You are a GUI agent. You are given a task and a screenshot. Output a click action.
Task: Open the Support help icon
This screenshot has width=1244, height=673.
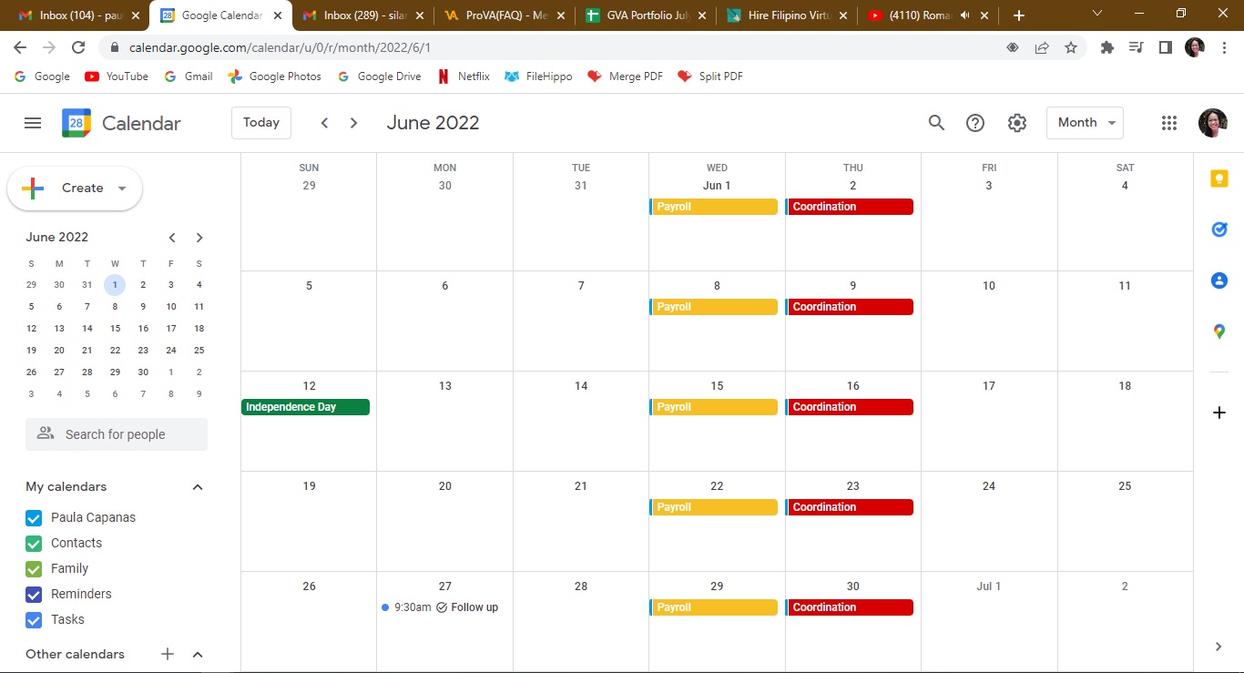pos(975,123)
